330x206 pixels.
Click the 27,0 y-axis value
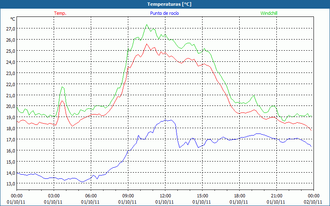(11, 29)
